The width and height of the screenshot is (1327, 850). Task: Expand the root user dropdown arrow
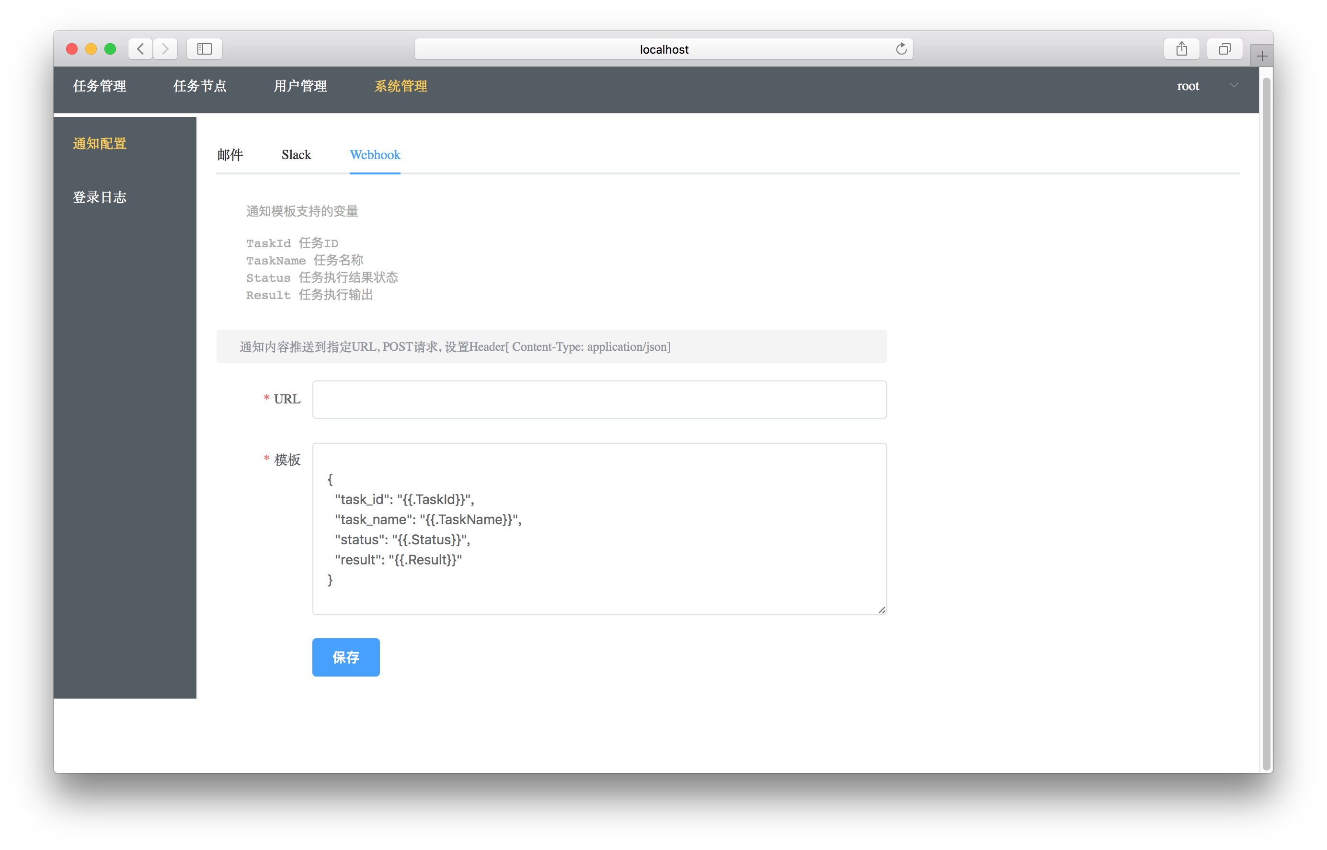(1234, 86)
